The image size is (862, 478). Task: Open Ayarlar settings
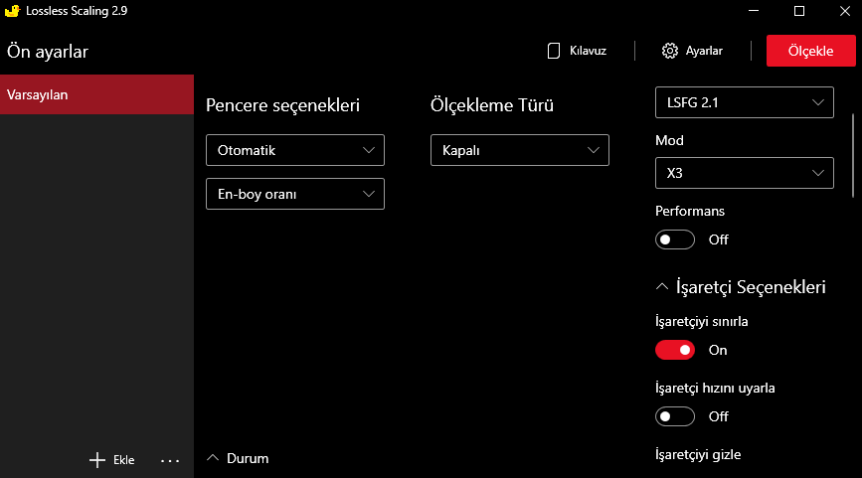[x=693, y=51]
